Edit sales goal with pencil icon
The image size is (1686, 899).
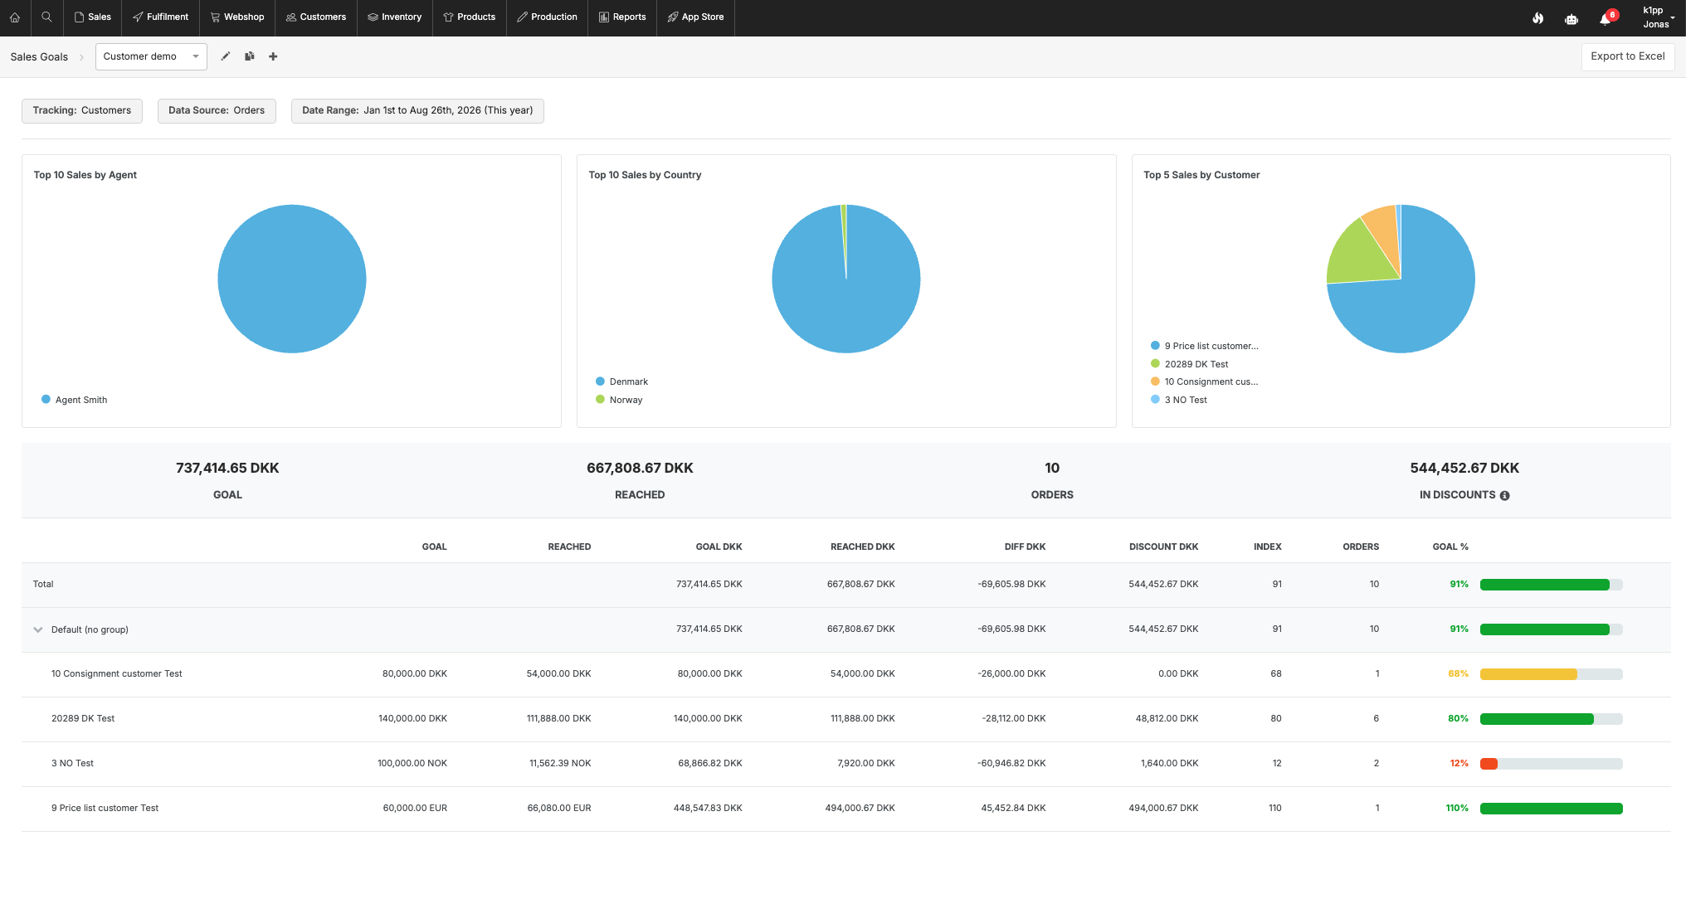225,56
